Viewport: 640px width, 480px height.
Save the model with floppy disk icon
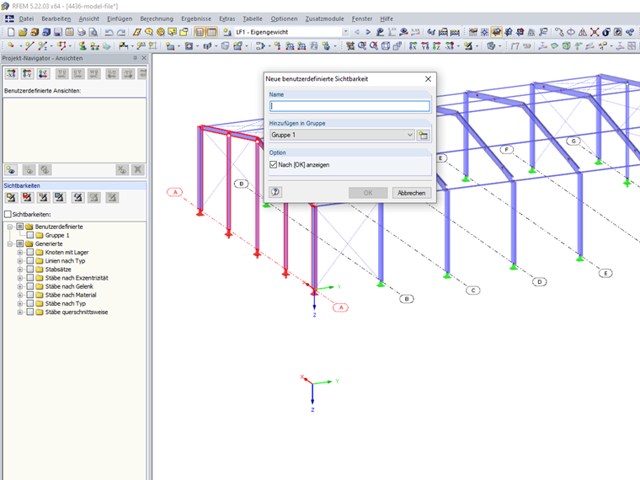(x=58, y=32)
